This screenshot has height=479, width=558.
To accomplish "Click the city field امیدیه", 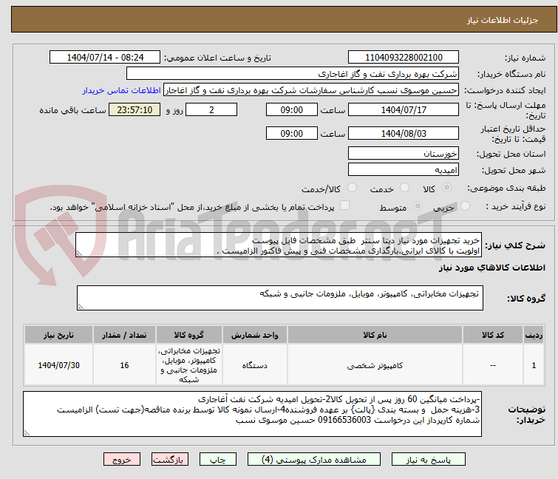I will tap(404, 170).
